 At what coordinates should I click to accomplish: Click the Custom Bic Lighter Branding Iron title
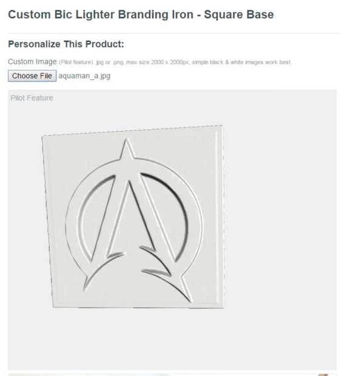141,15
